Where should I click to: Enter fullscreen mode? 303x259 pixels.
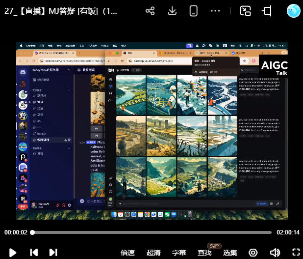click(x=296, y=253)
